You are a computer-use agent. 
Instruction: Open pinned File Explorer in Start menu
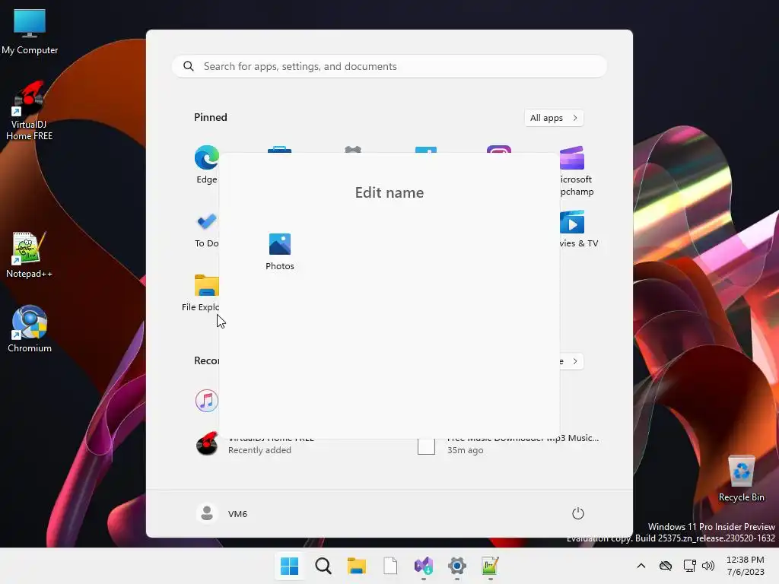coord(201,293)
